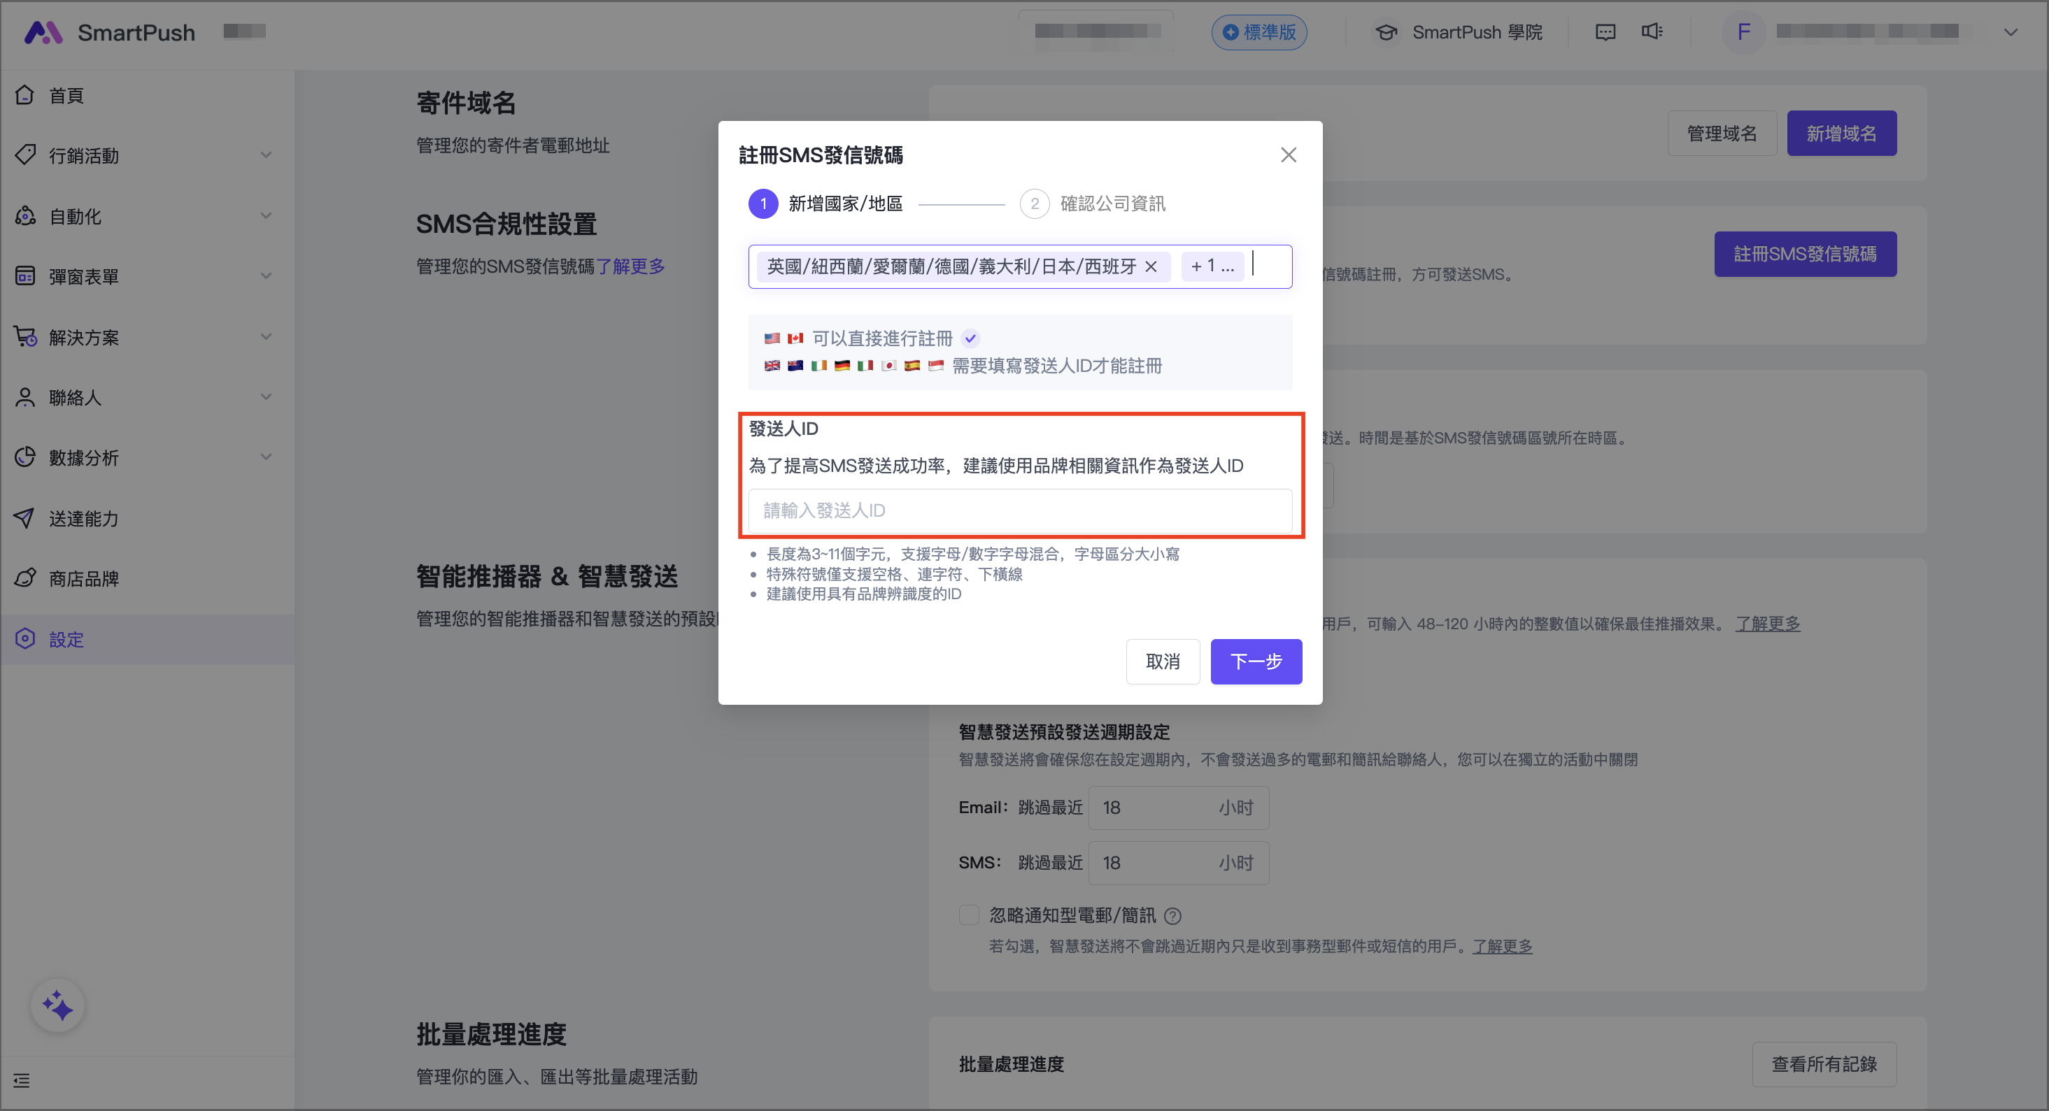Open the country/region multi-select dropdown
This screenshot has height=1111, width=2049.
(1270, 266)
